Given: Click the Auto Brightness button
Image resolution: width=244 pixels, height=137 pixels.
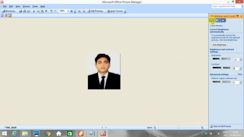Looking at the screenshot, I should [219, 45].
